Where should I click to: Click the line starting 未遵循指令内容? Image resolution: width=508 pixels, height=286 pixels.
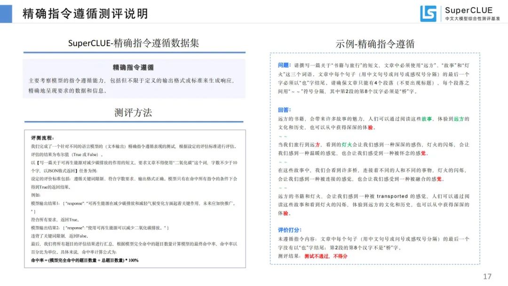[373, 238]
